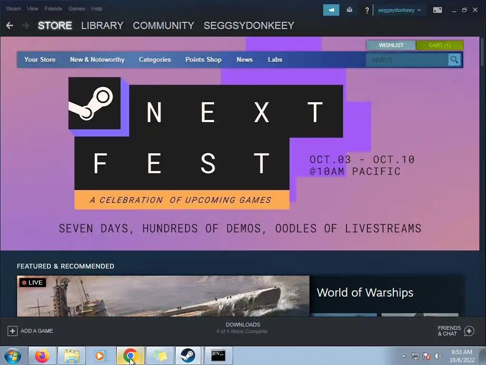Click the store search field
This screenshot has width=486, height=365.
407,59
